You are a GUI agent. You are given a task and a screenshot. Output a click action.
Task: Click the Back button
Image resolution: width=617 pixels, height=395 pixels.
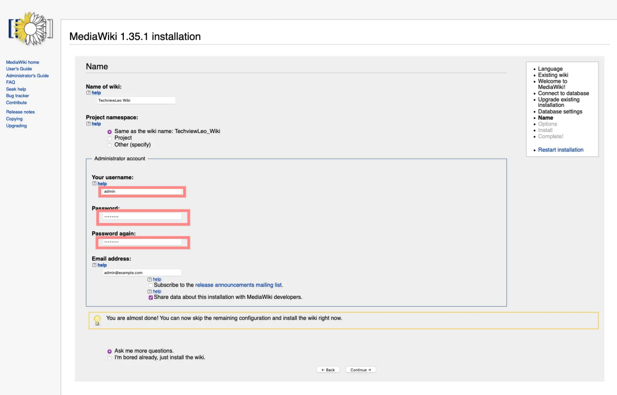(328, 370)
